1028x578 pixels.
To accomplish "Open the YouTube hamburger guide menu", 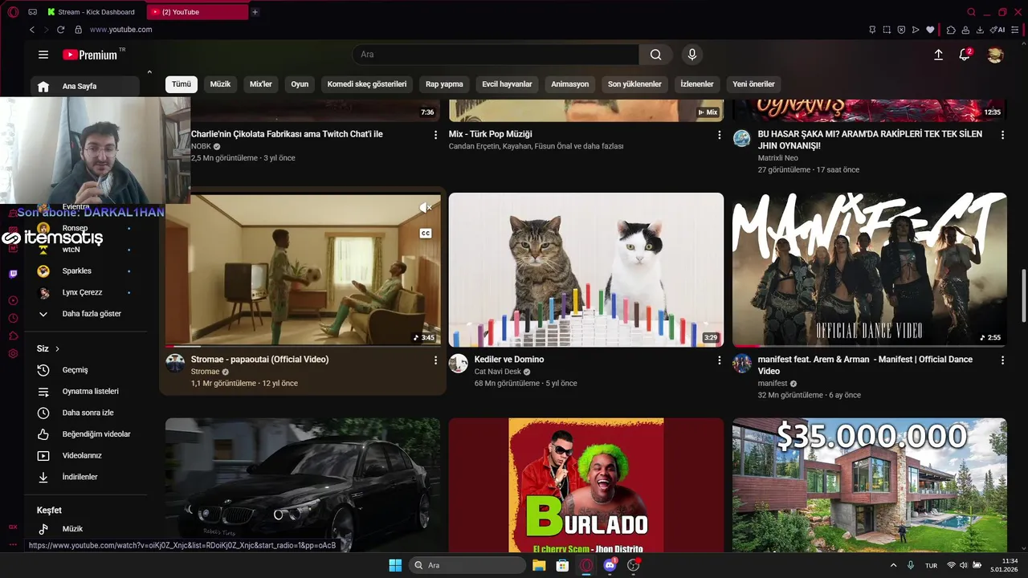I will pyautogui.click(x=43, y=55).
